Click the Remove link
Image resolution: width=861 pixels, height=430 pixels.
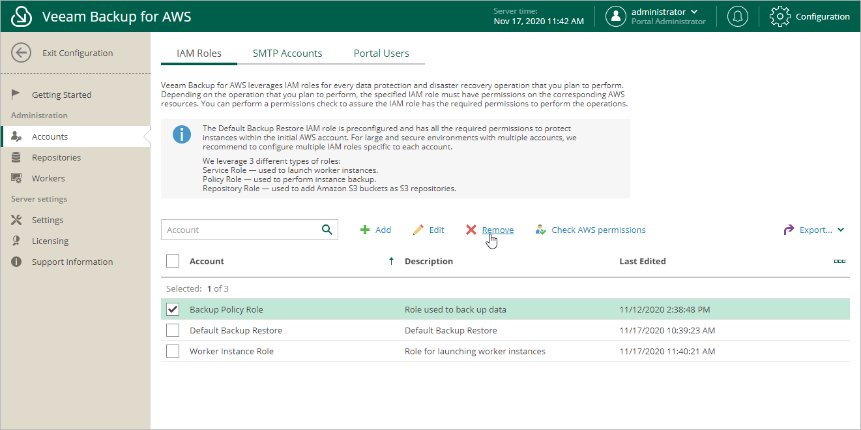point(498,230)
